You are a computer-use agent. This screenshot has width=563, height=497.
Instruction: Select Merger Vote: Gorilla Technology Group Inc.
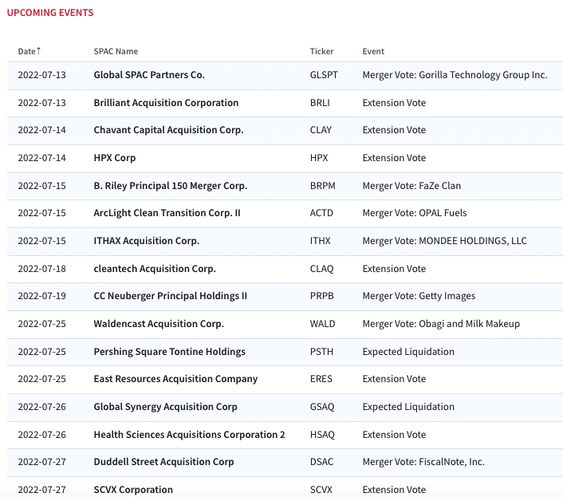[x=455, y=75]
